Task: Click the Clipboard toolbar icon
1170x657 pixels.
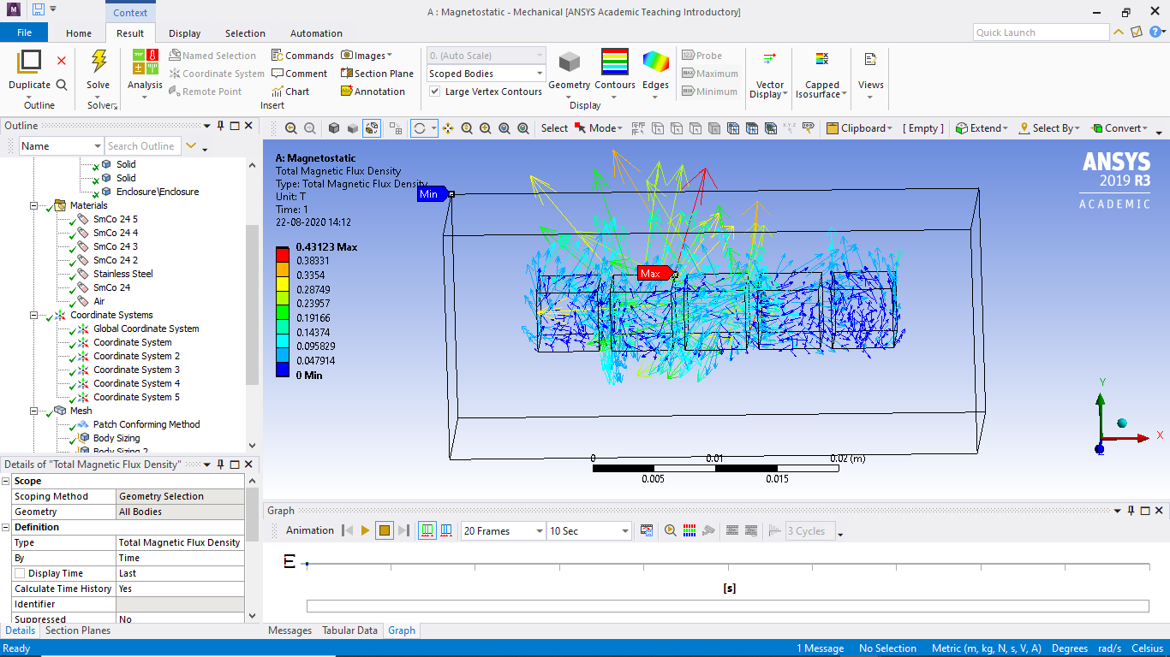Action: coord(857,128)
